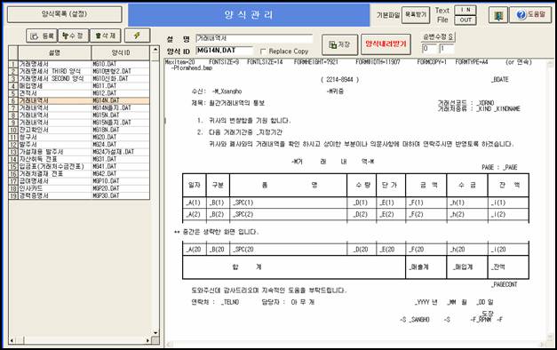
Task: Click the 수정 edit icon button
Action: [73, 36]
